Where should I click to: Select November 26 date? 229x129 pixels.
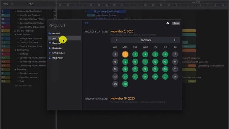[x=155, y=77]
